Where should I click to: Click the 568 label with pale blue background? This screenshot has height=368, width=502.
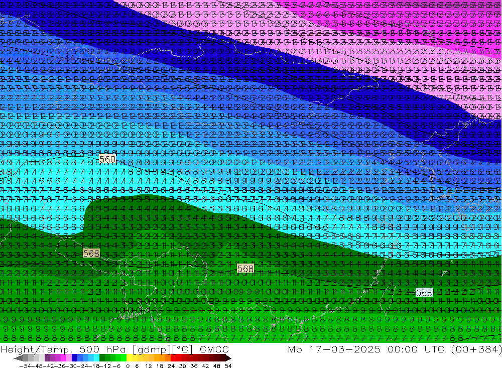[424, 292]
